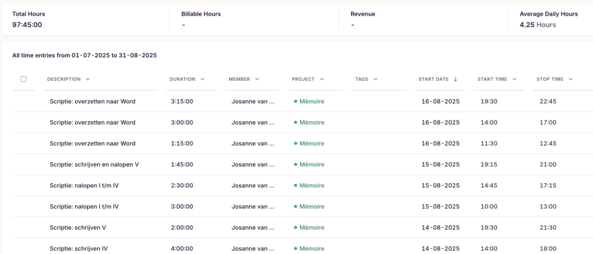
Task: Select the "Scriptie: schrijven en nalopen V" entry
Action: click(x=94, y=164)
